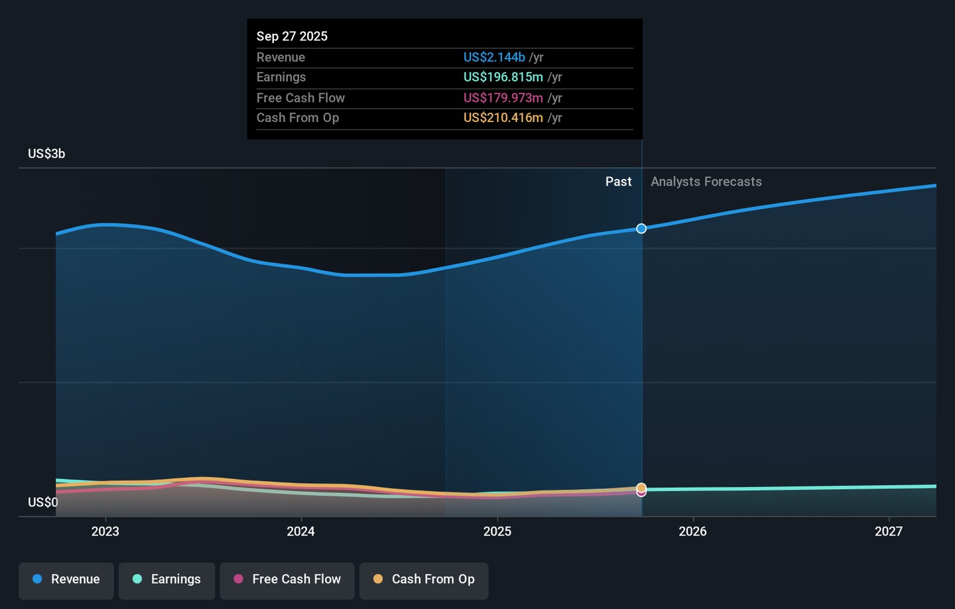Click the orange Cash From Op legend dot
Image resolution: width=955 pixels, height=609 pixels.
click(378, 579)
